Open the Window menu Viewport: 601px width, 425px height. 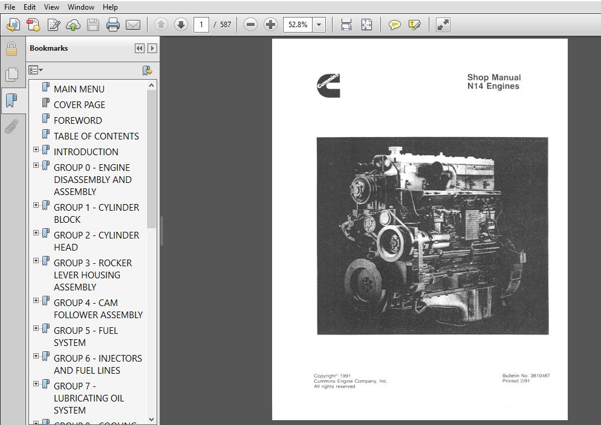click(x=81, y=7)
